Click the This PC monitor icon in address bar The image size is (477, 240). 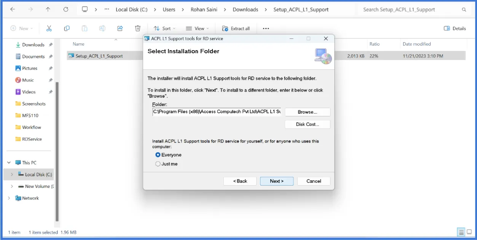[85, 10]
